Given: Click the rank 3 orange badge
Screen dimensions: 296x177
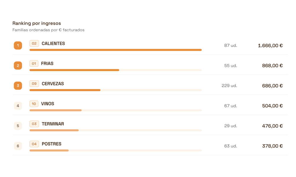Looking at the screenshot, I should pyautogui.click(x=18, y=86).
